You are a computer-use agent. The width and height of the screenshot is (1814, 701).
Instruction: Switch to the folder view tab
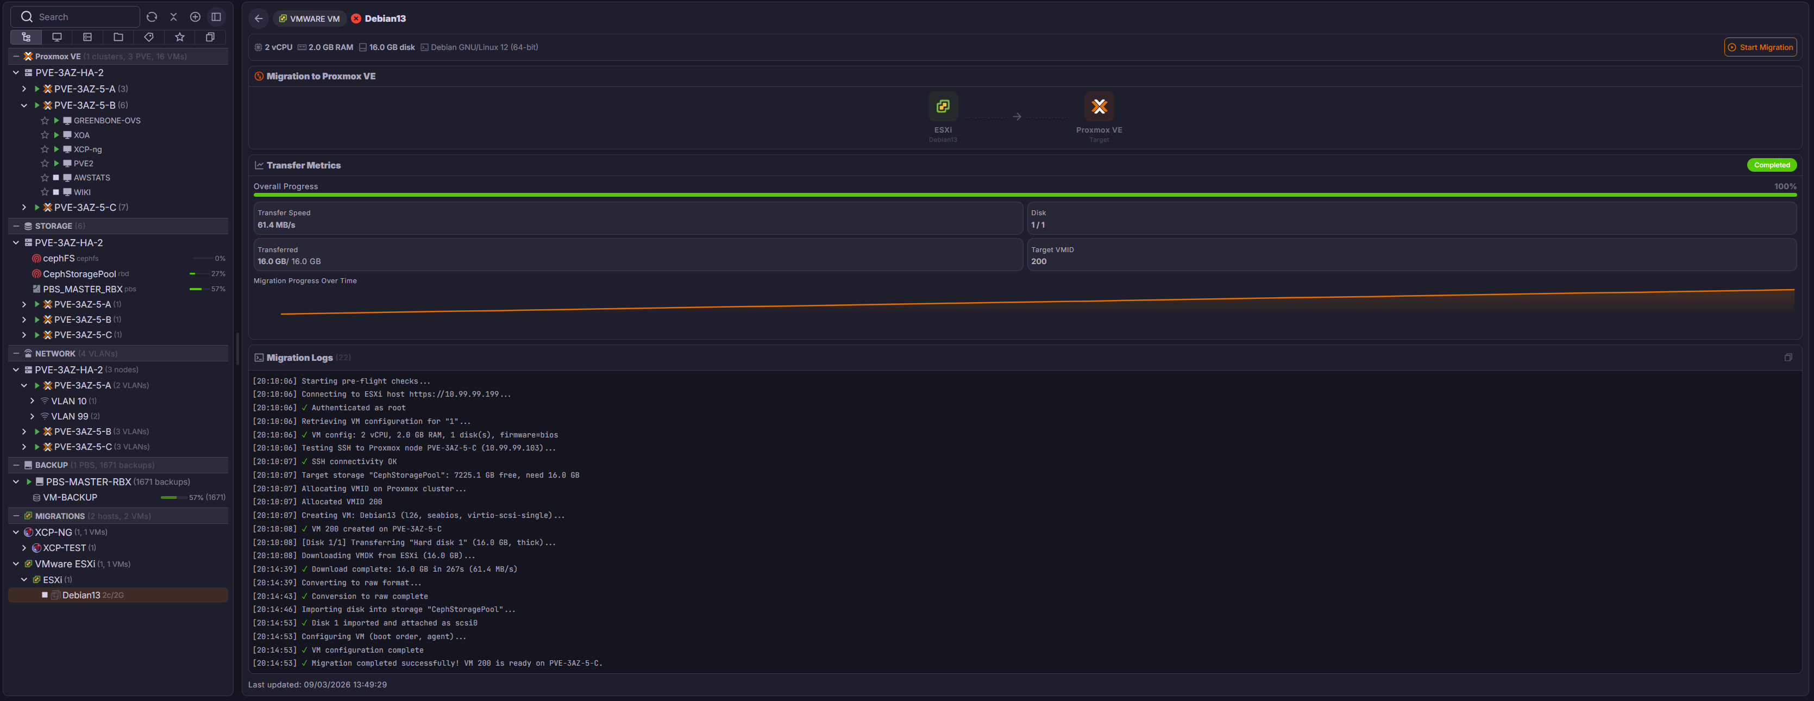pyautogui.click(x=118, y=37)
